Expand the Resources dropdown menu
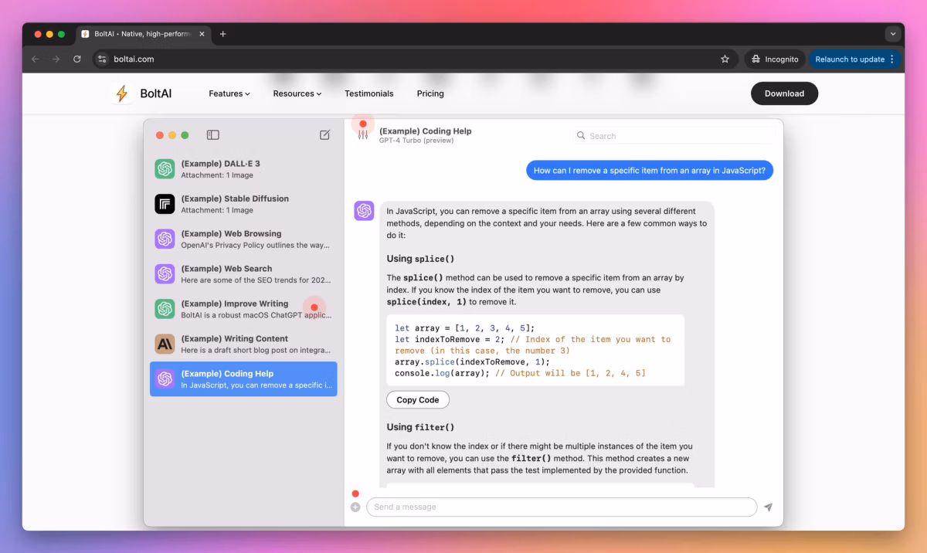Viewport: 927px width, 553px height. click(297, 93)
